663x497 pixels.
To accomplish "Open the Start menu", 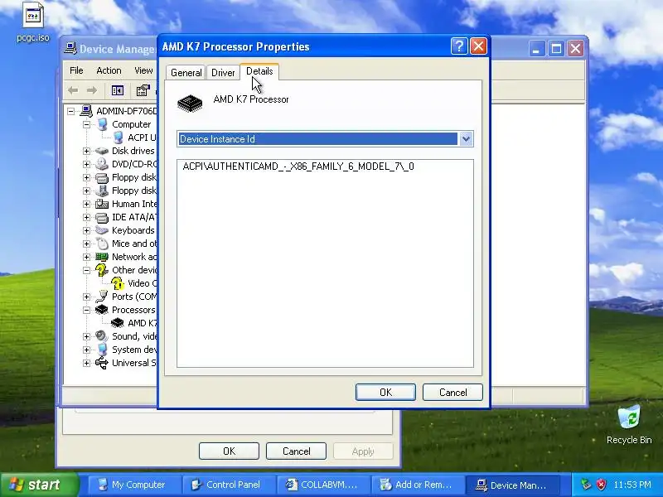I will pyautogui.click(x=40, y=485).
